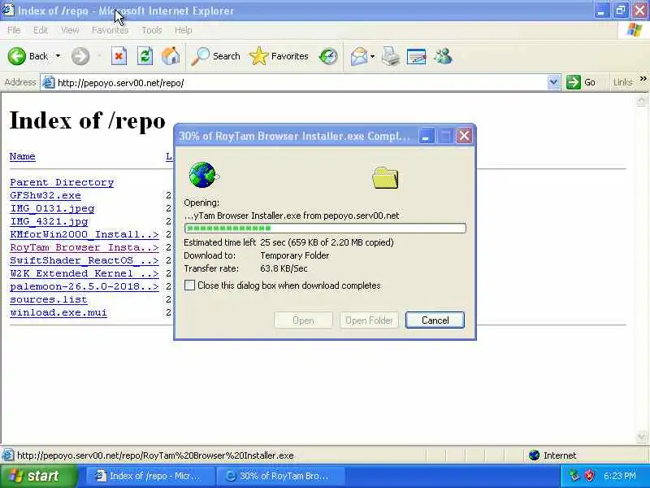Click the RoyTam Browser Insta.. link
The width and height of the screenshot is (650, 488).
click(x=84, y=247)
